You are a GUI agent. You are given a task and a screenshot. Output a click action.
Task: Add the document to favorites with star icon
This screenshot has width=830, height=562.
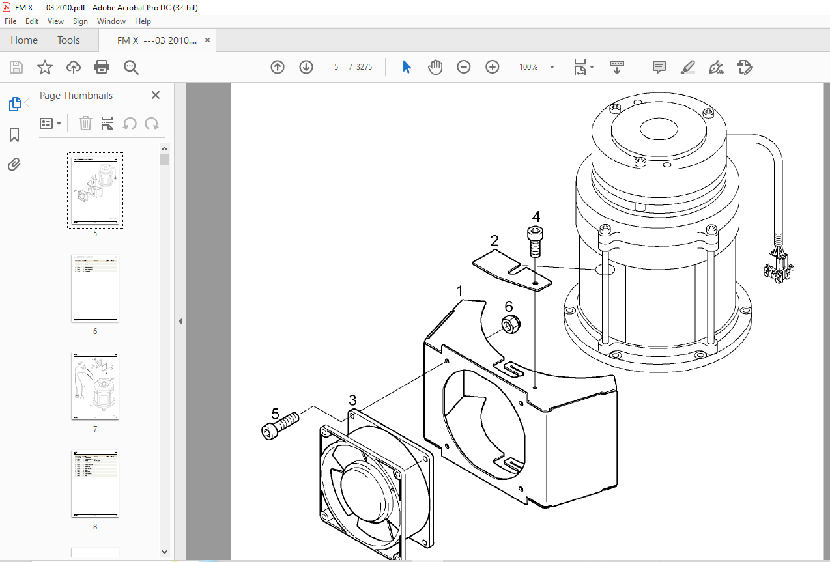tap(44, 67)
